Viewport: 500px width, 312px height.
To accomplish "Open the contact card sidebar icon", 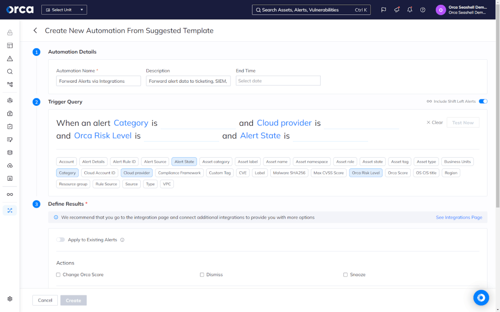I will point(10,178).
